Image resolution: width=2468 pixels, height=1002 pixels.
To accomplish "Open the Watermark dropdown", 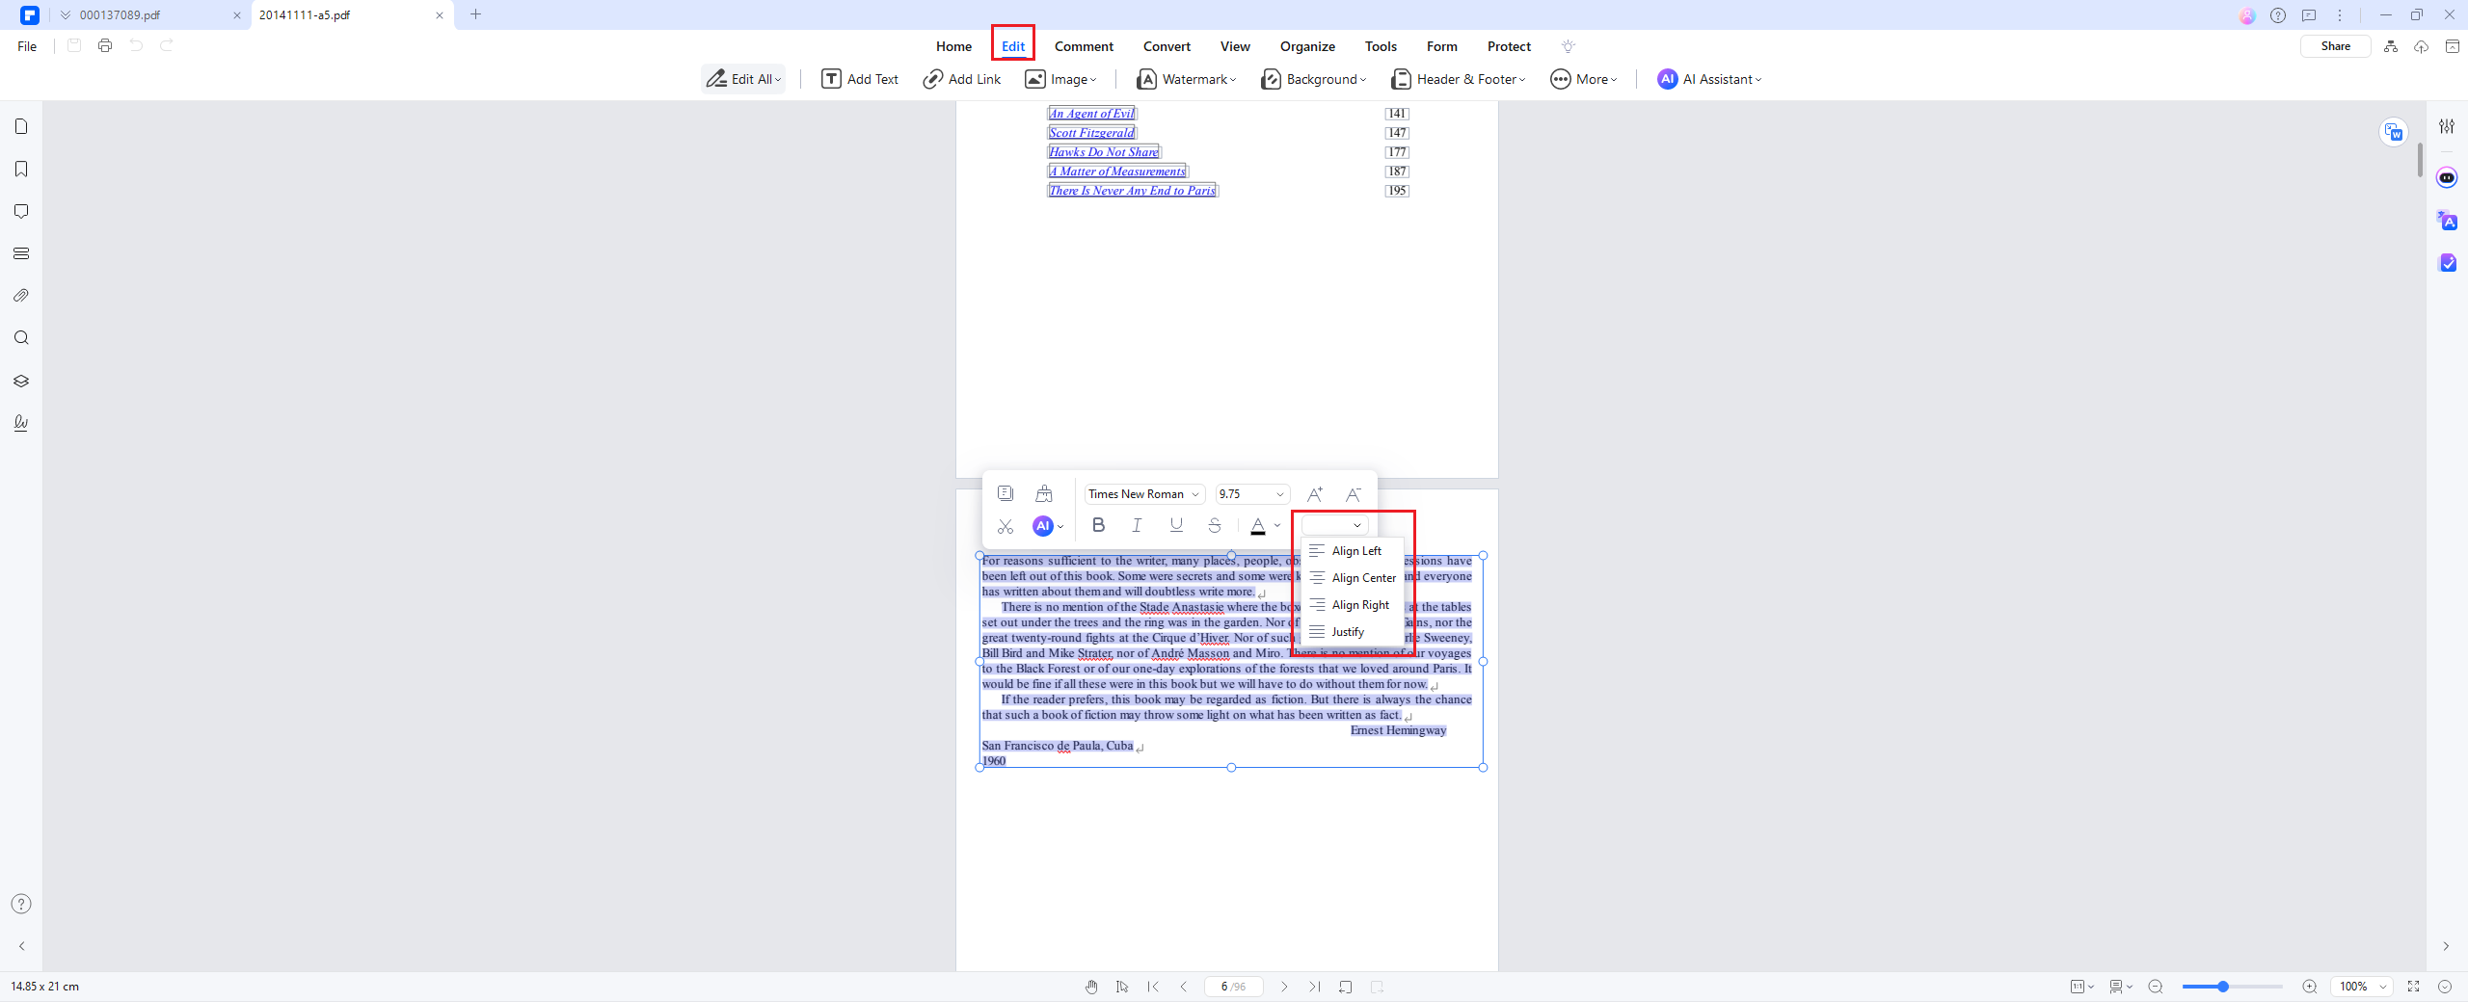I will tap(1186, 79).
